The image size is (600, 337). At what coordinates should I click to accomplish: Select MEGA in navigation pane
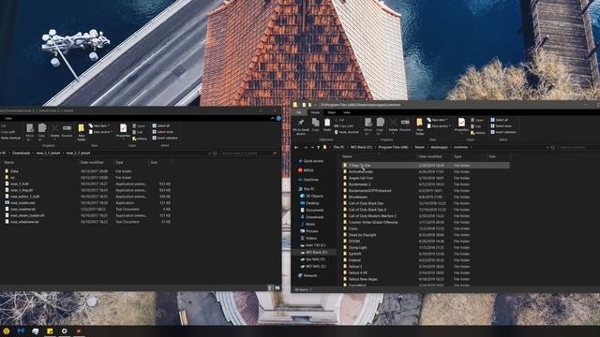[x=306, y=170]
